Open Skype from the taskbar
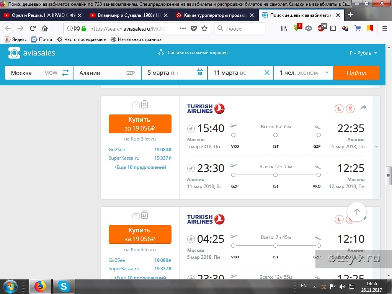The height and width of the screenshot is (294, 392). tap(64, 286)
